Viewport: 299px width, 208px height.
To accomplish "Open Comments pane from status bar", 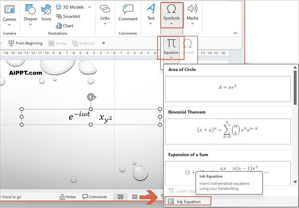I will [94, 197].
